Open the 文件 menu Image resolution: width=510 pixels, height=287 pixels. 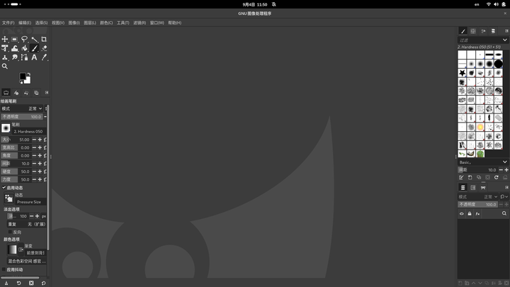coord(8,23)
